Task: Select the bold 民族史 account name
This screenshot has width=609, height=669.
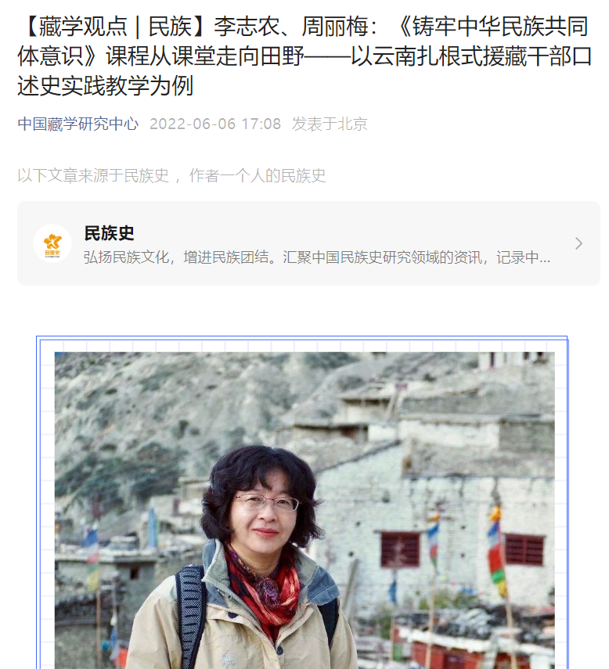Action: (x=110, y=233)
